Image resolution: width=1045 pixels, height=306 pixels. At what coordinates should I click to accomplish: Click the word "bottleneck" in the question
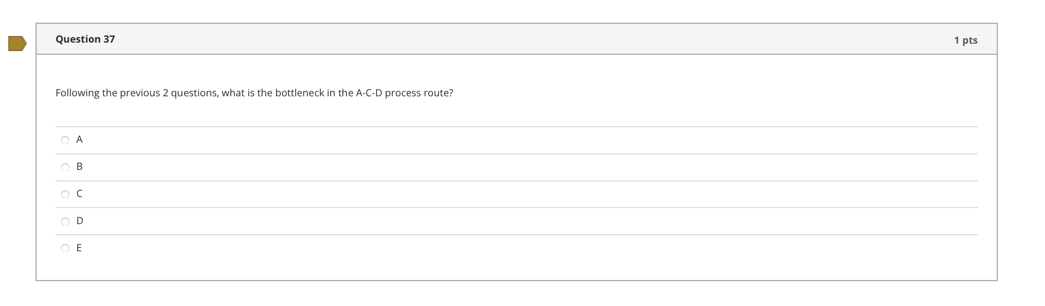[300, 93]
